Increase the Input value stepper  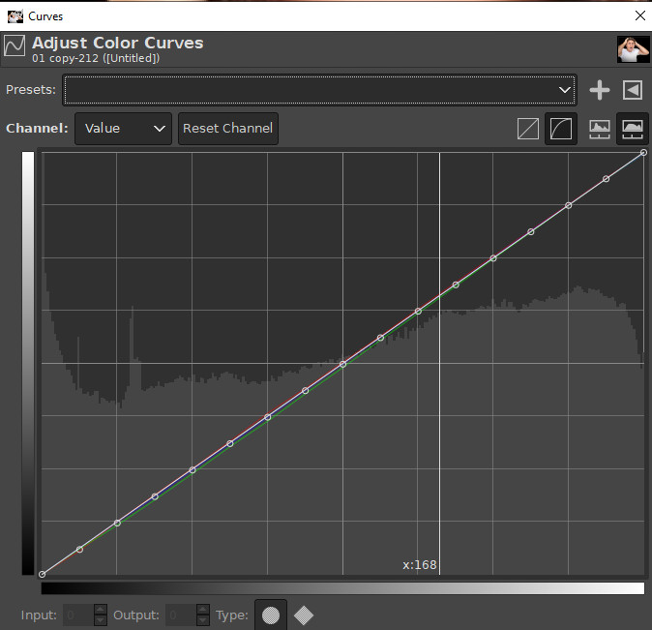coord(101,610)
